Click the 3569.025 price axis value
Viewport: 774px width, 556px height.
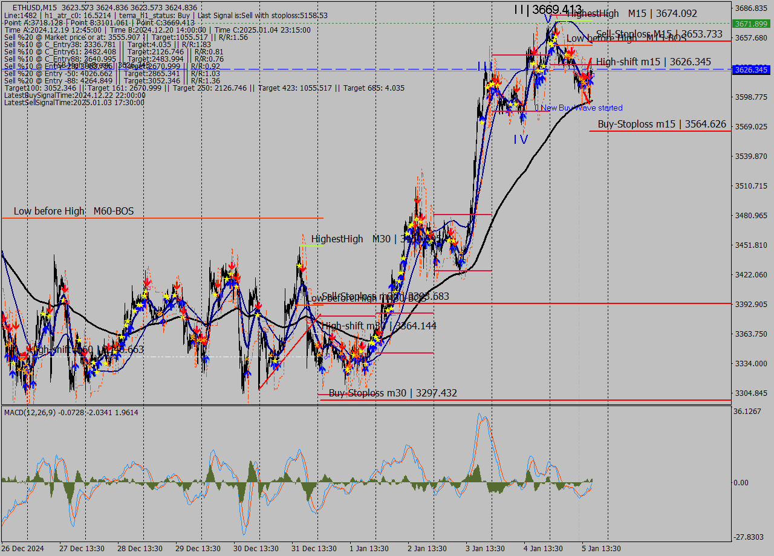coord(752,126)
